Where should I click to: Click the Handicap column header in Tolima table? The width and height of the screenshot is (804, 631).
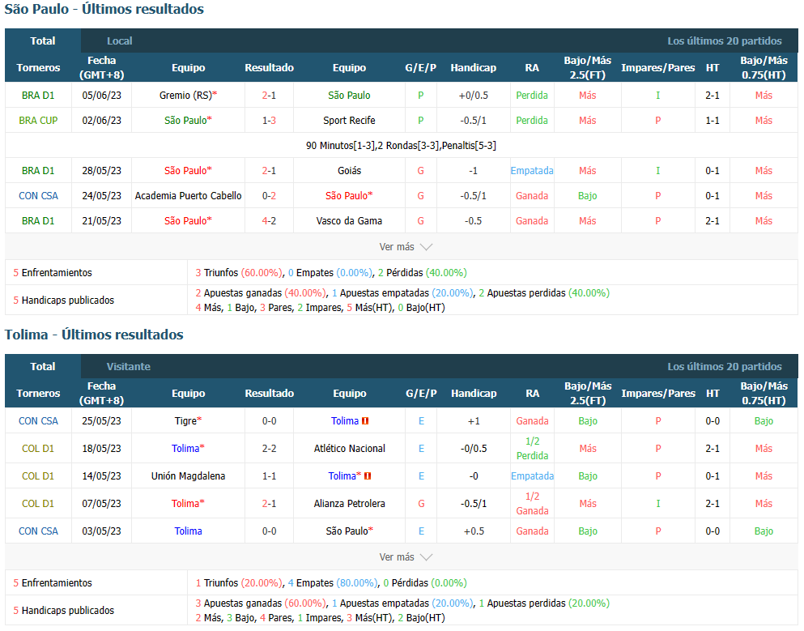click(474, 394)
